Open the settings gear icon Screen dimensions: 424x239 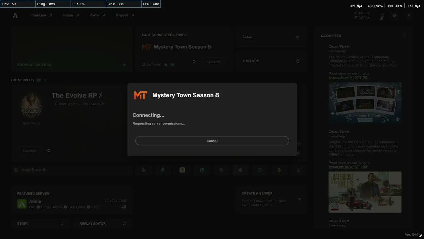[394, 15]
